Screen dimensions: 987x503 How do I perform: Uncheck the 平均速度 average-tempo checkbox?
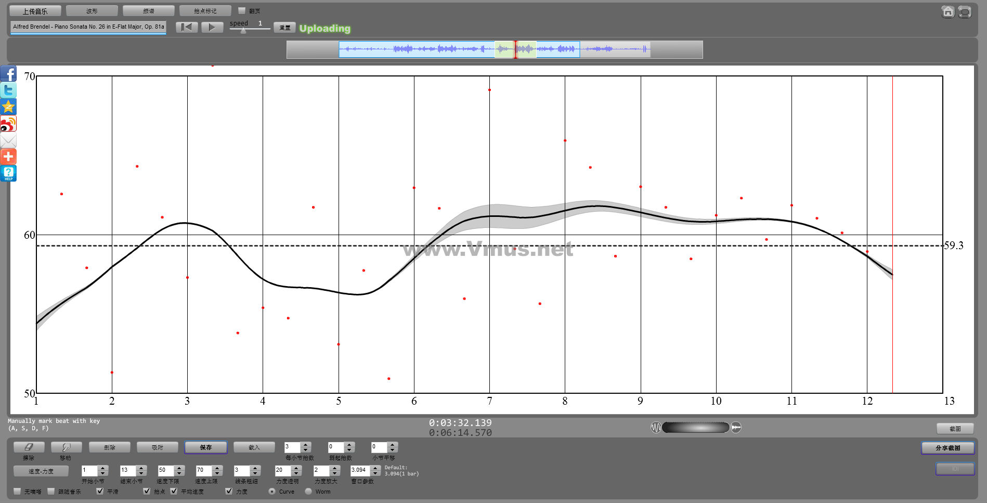coord(174,491)
